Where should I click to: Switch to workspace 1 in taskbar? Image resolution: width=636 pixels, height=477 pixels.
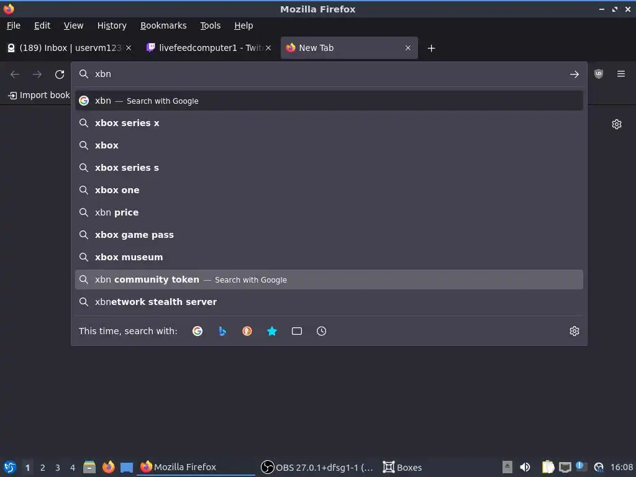(x=27, y=468)
